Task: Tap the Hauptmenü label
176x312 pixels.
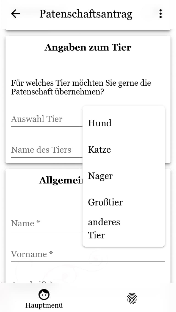Action: 44,305
